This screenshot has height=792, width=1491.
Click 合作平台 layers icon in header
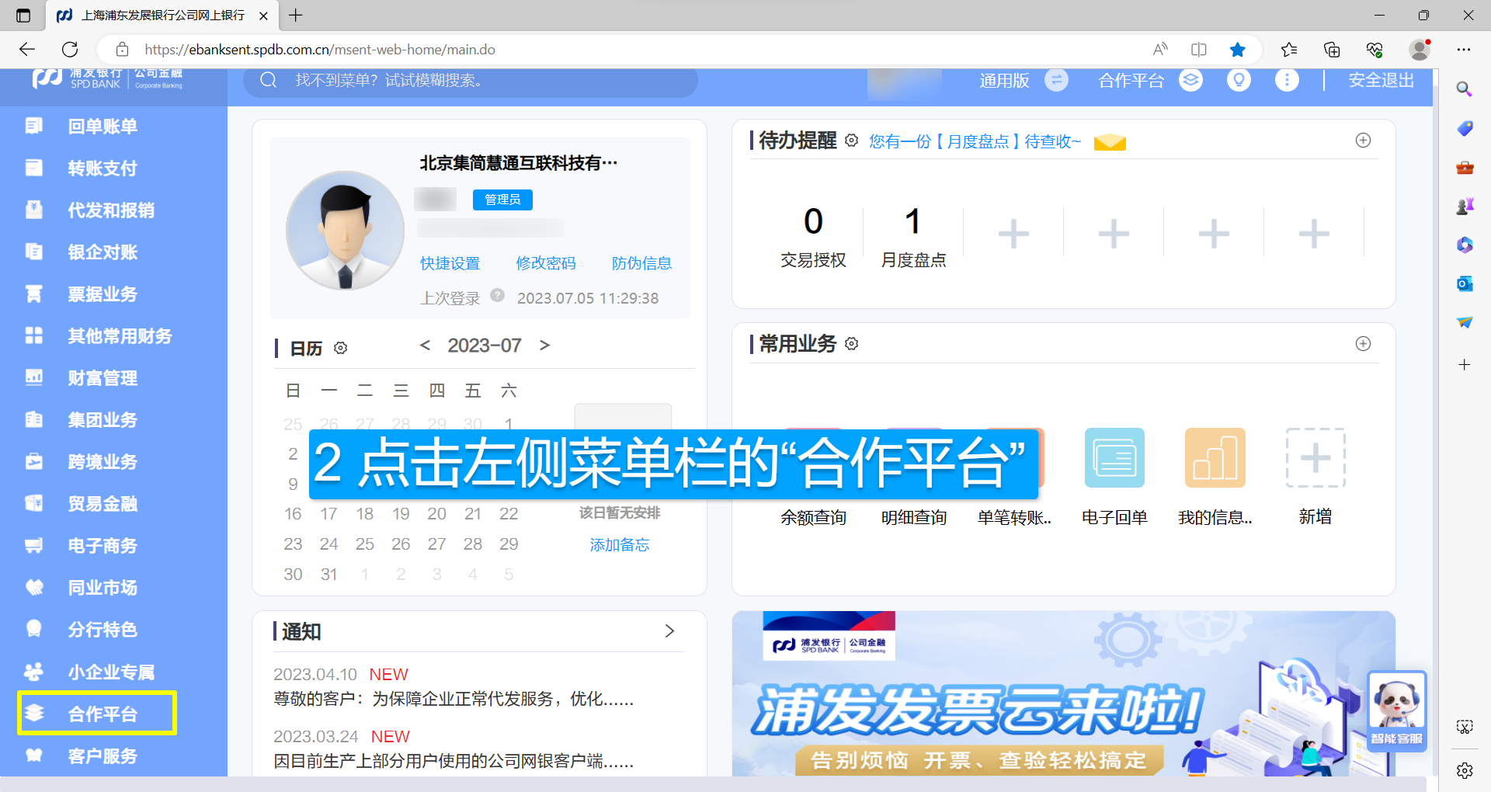tap(1191, 80)
